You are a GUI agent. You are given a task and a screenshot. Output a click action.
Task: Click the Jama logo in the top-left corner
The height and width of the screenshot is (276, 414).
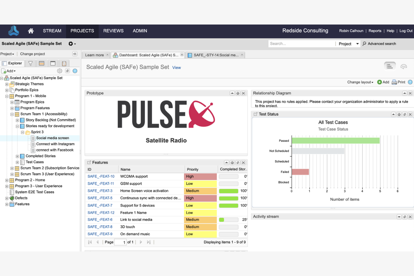(13, 31)
